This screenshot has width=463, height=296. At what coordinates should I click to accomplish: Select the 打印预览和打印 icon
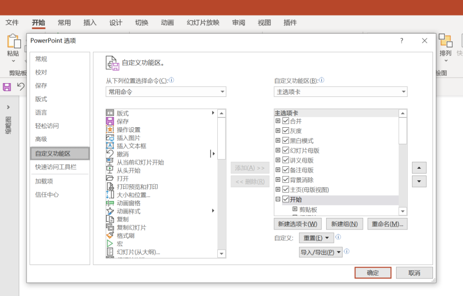(x=110, y=186)
